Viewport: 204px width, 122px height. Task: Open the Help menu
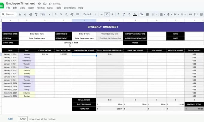pyautogui.click(x=81, y=8)
